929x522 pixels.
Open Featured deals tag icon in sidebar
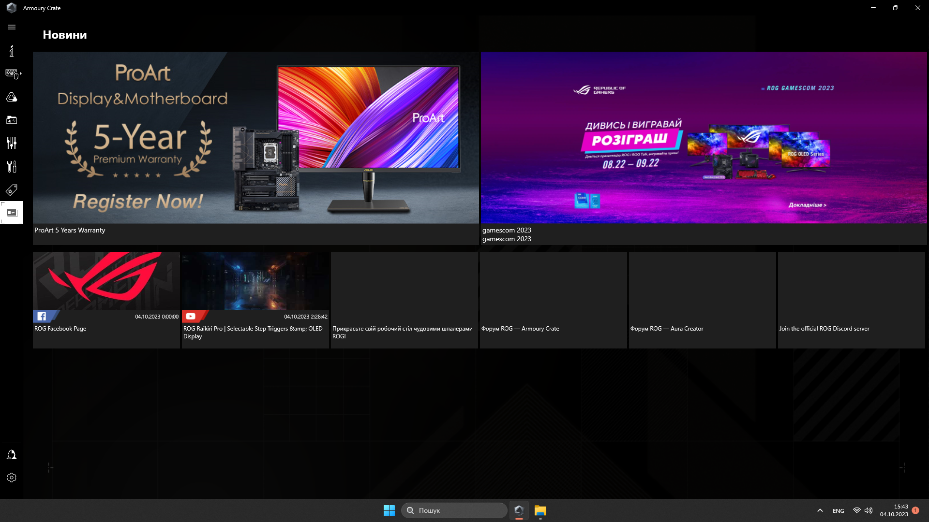point(12,189)
